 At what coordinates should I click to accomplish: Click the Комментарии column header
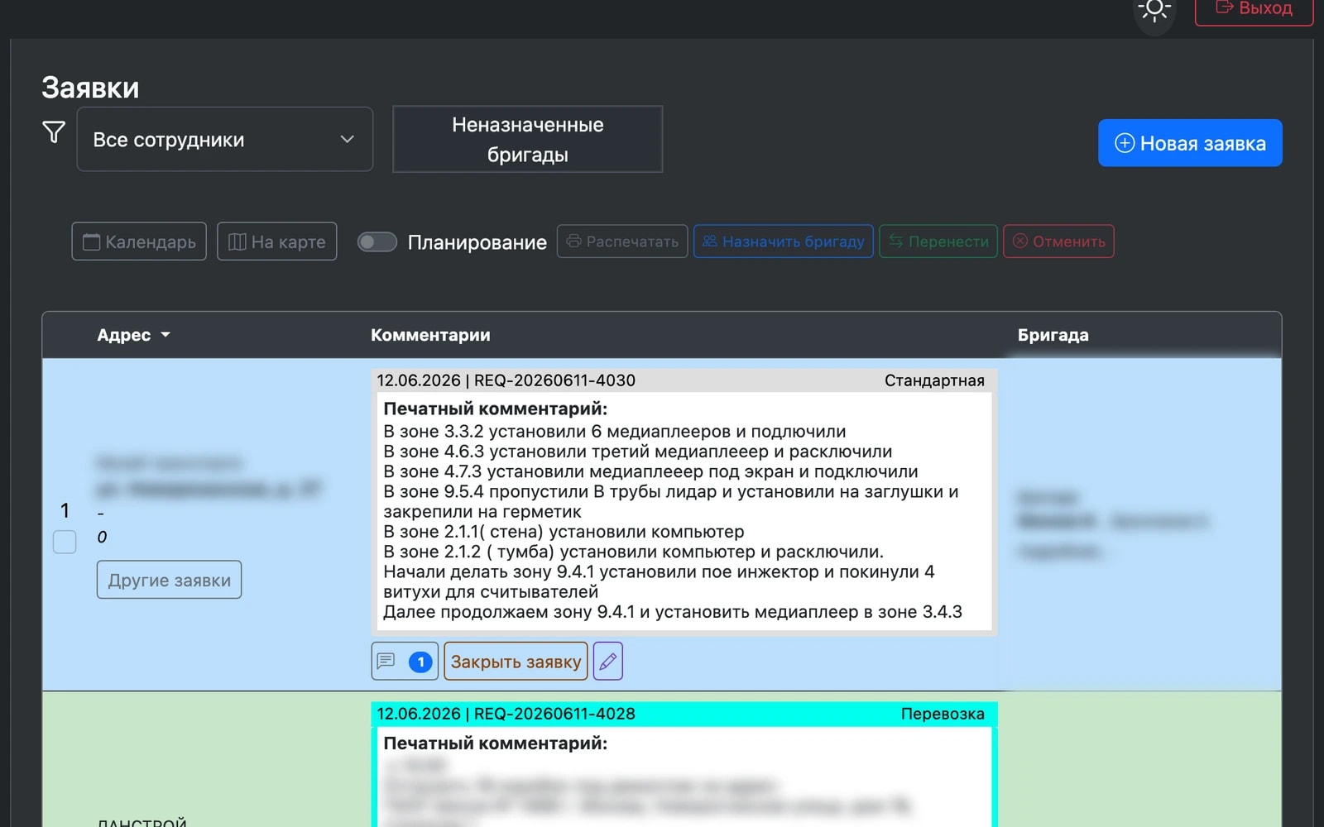(430, 335)
